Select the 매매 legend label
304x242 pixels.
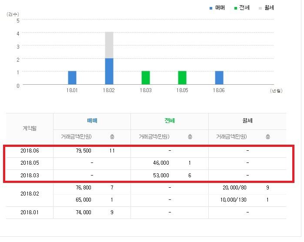tap(220, 8)
